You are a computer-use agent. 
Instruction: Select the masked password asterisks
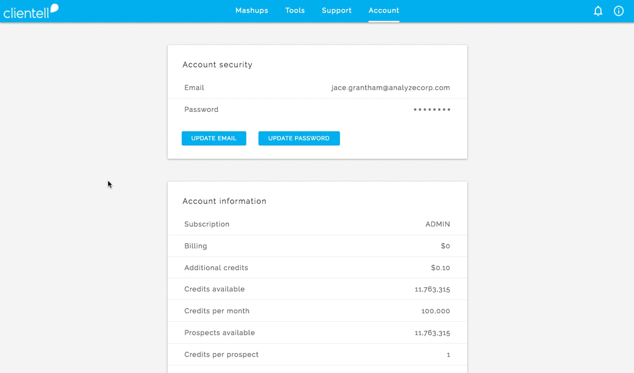[x=432, y=110]
